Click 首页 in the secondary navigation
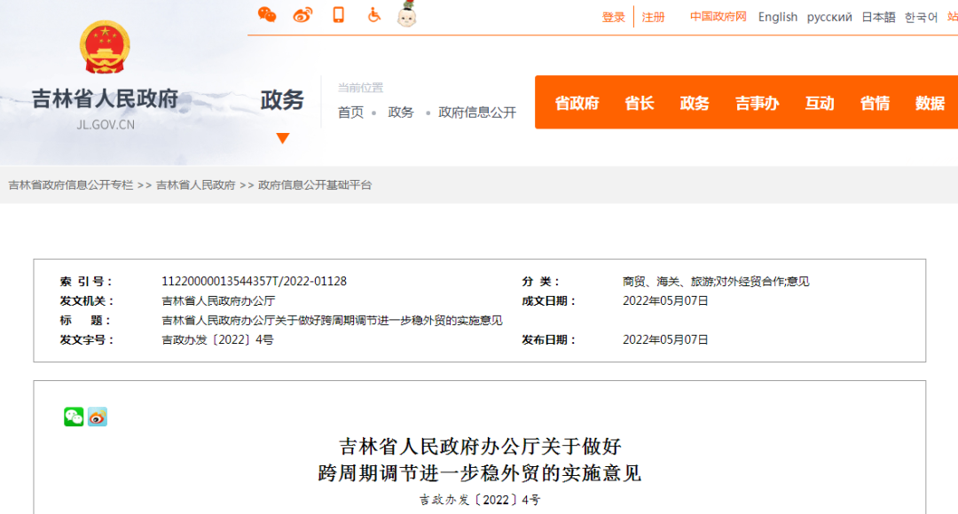Screen dimensions: 958x514 [x=349, y=113]
